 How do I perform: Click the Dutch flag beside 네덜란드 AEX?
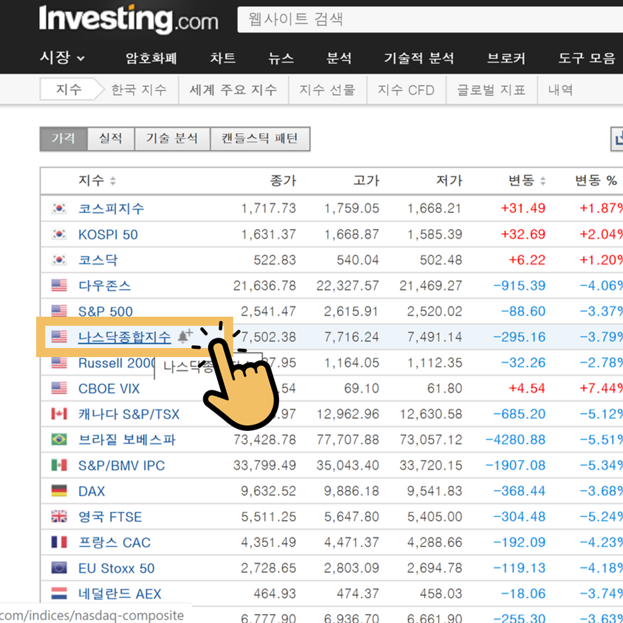pyautogui.click(x=59, y=594)
